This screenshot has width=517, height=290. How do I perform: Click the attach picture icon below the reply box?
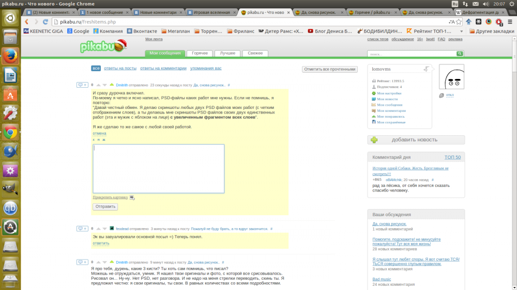tap(132, 197)
